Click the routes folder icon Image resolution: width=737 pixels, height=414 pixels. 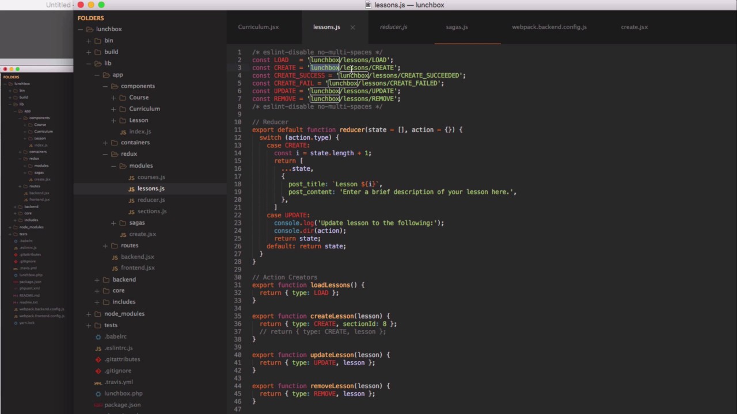point(115,246)
